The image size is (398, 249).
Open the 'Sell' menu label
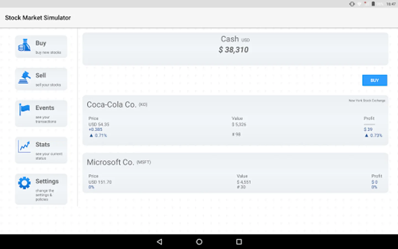[41, 76]
